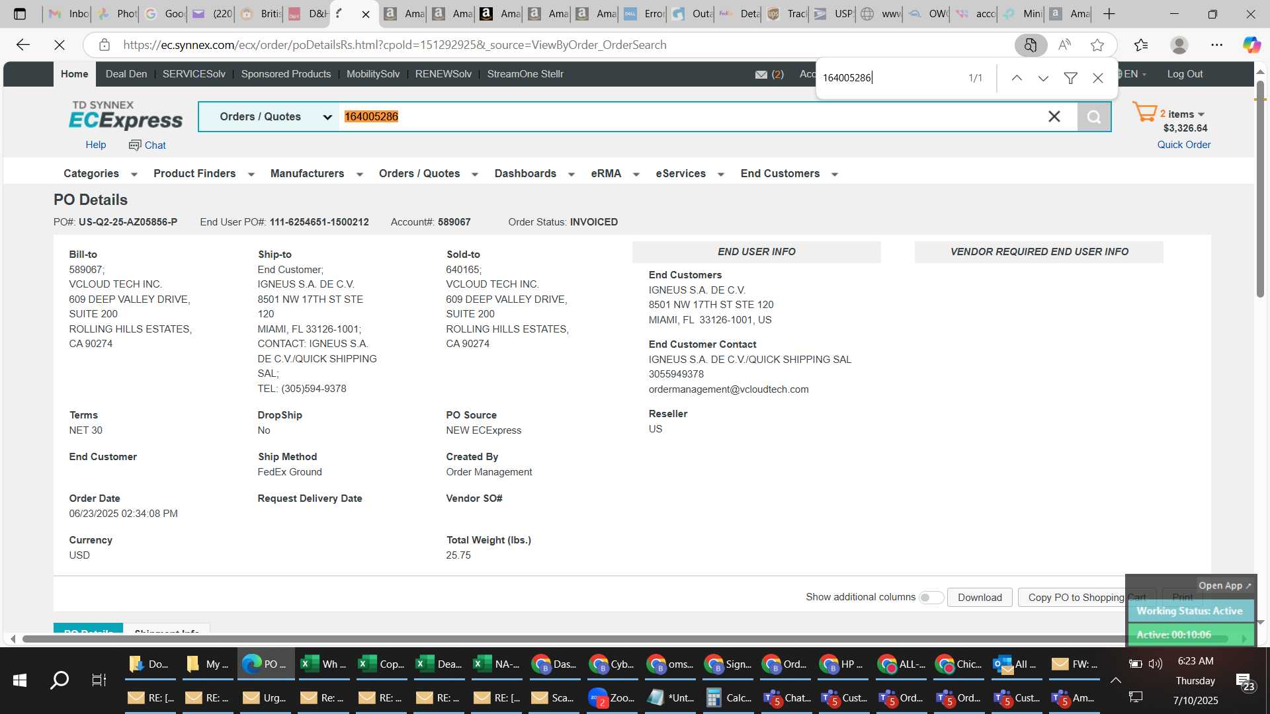Screen dimensions: 1270x714
Task: Open Task View on taskbar
Action: pos(99,680)
